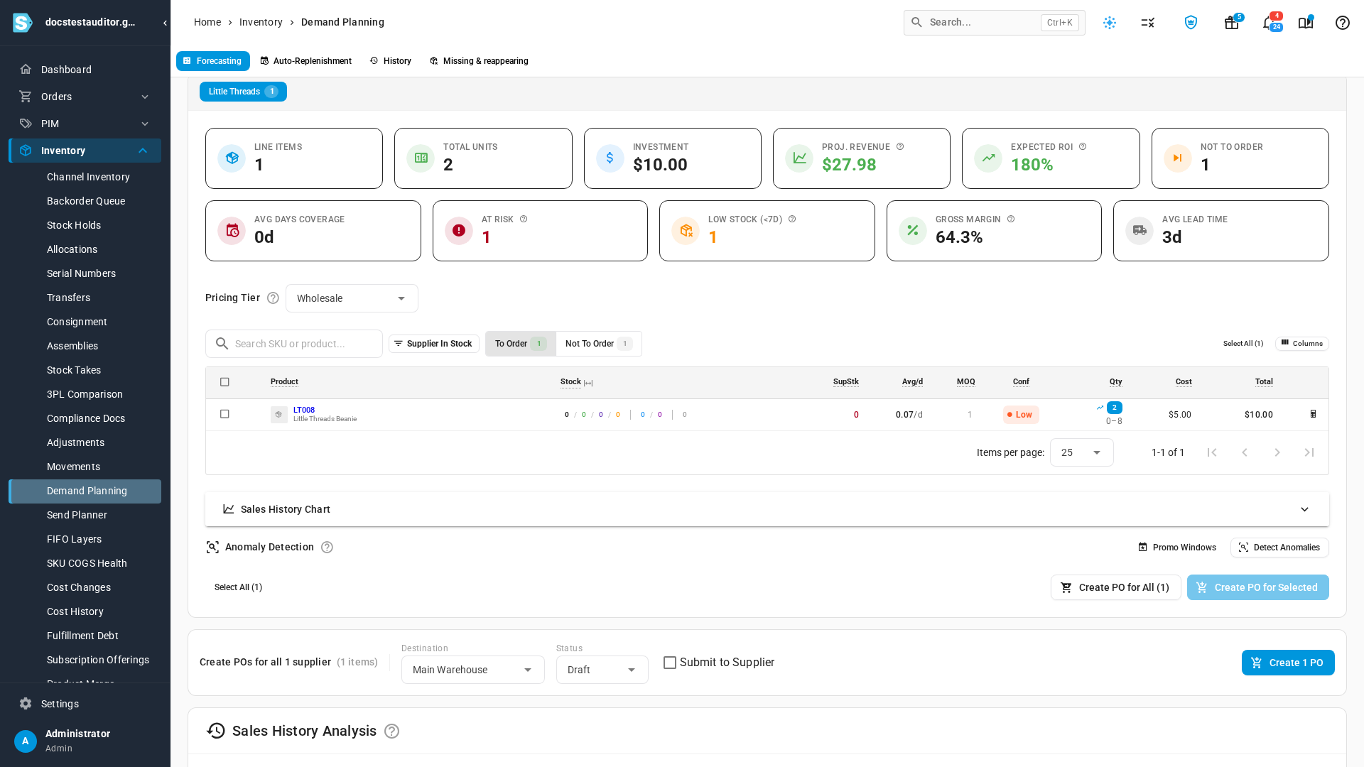Click the SKU or product search field
The height and width of the screenshot is (767, 1364).
pos(294,344)
